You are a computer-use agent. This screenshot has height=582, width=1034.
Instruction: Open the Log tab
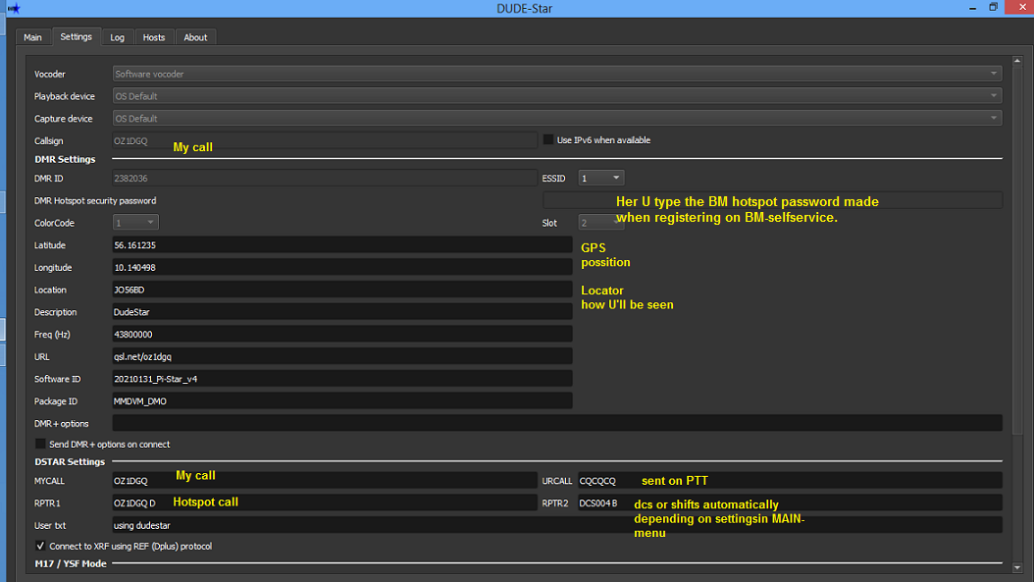tap(117, 37)
